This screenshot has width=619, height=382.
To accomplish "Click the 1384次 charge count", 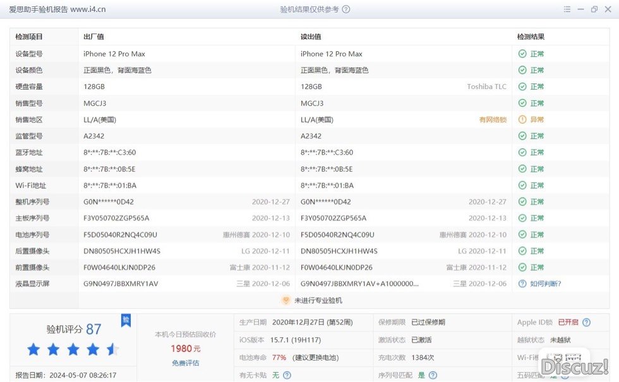I will (423, 357).
